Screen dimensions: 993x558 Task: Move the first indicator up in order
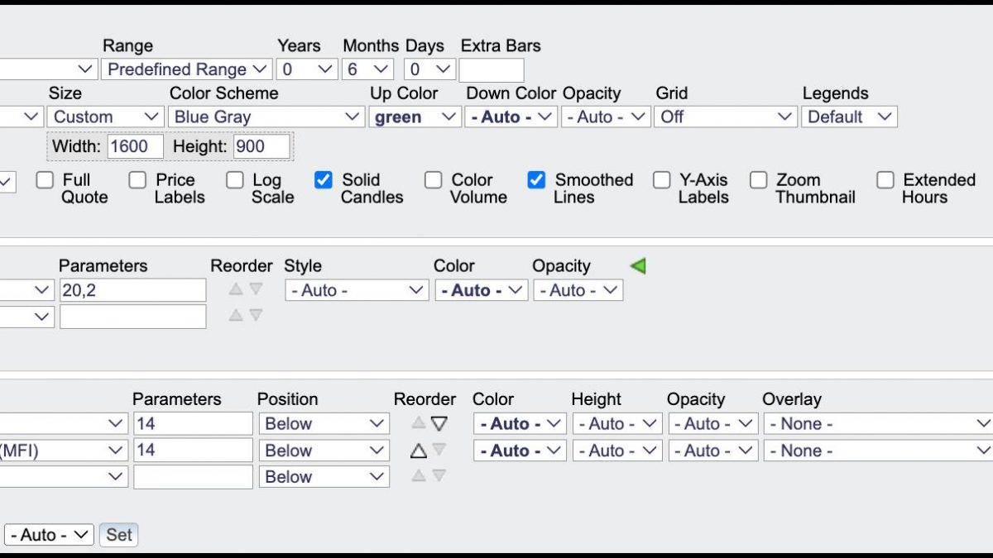pyautogui.click(x=419, y=423)
